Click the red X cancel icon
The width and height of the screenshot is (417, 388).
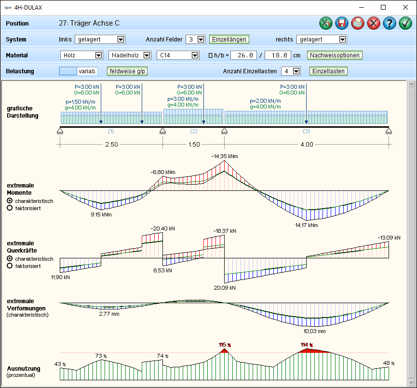(x=374, y=23)
